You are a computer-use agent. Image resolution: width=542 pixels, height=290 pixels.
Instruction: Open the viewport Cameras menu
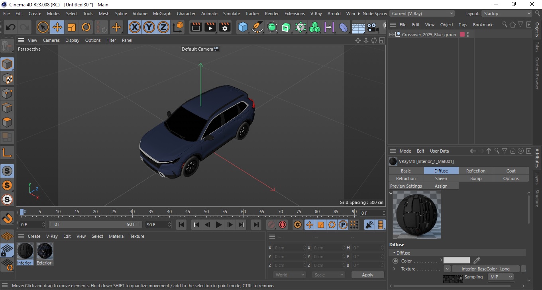pyautogui.click(x=51, y=40)
